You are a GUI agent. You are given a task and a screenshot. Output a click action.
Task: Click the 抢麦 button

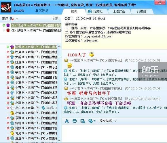[55, 19]
